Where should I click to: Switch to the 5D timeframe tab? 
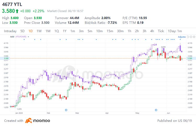22,31
